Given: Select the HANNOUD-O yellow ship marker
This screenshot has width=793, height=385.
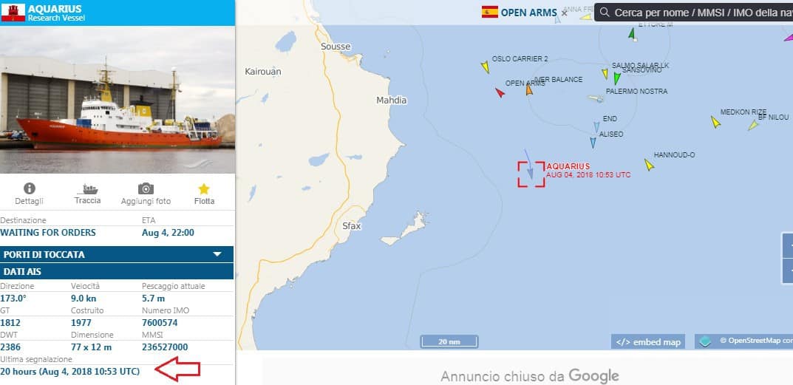Looking at the screenshot, I should pos(650,165).
